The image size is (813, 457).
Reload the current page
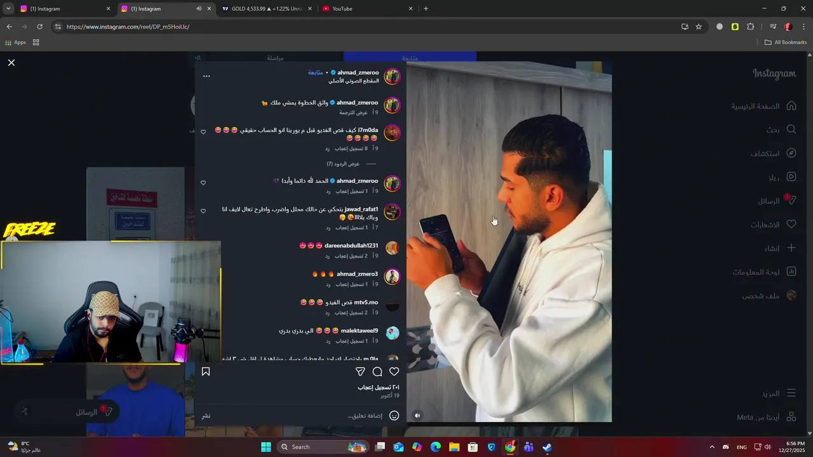(39, 27)
